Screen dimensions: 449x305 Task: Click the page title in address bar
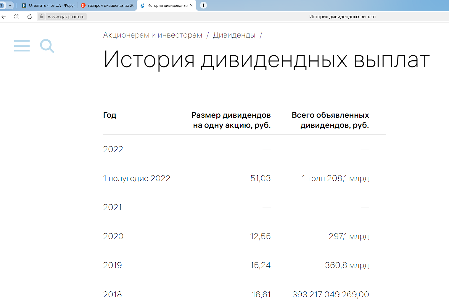[342, 17]
